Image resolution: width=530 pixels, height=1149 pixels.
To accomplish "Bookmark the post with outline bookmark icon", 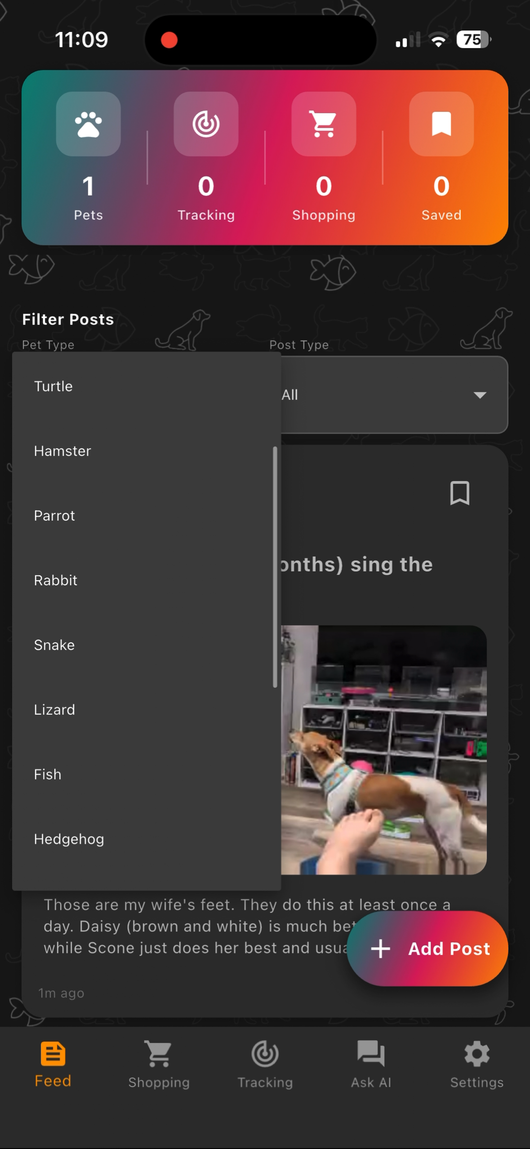I will [459, 493].
